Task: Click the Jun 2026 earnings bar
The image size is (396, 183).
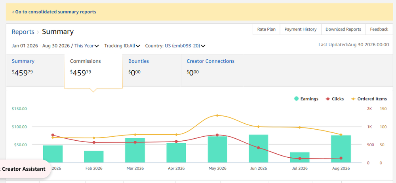Action: click(258, 149)
